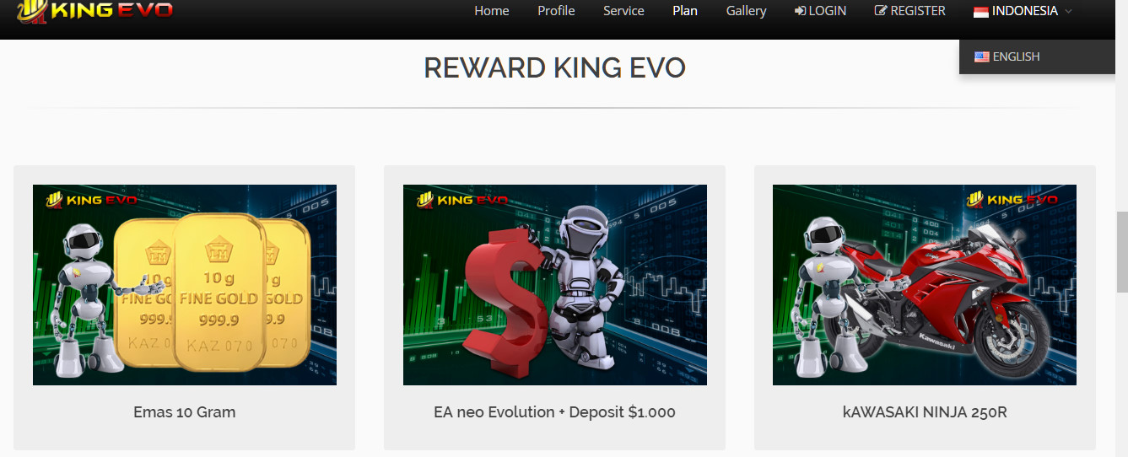Open EA neo Evolution + Deposit $1.000
The height and width of the screenshot is (457, 1128).
click(x=554, y=412)
